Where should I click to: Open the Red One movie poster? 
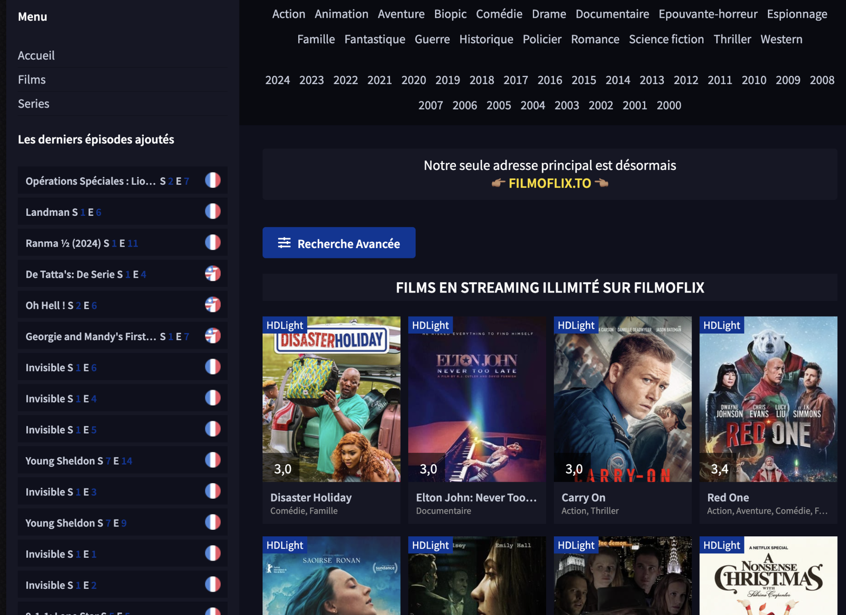click(x=768, y=399)
